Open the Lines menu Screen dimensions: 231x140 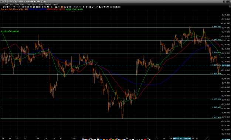34,4
